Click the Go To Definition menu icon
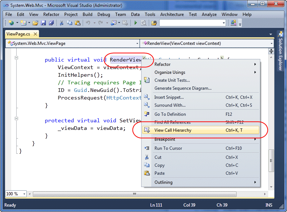This screenshot has height=212, width=287. [147, 114]
